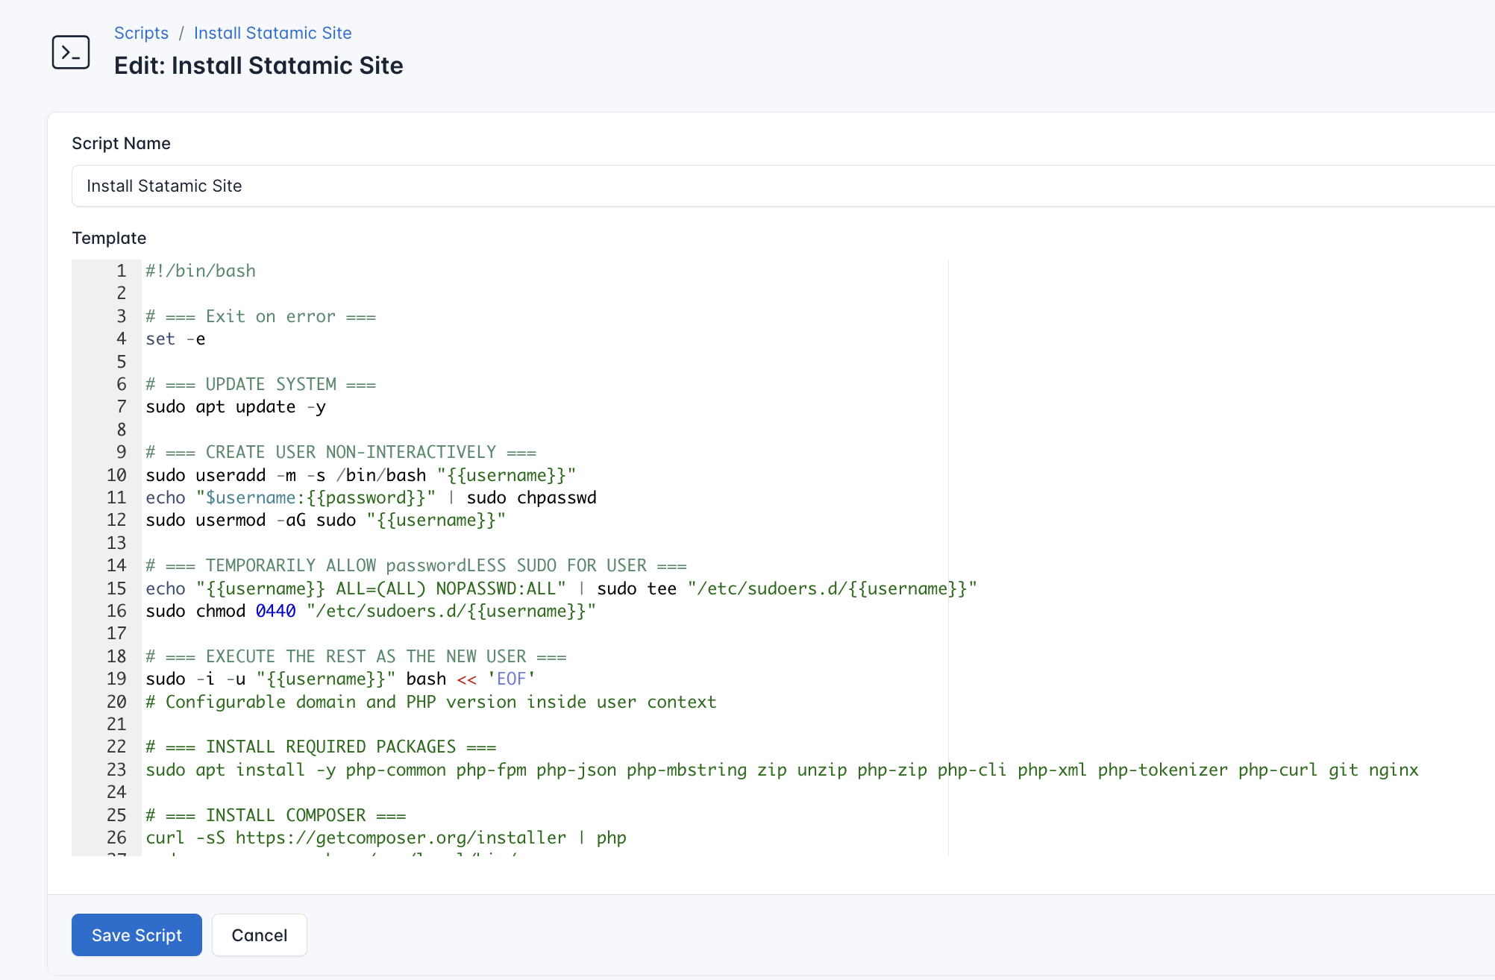
Task: Open the Scripts breadcrumb link
Action: tap(141, 33)
